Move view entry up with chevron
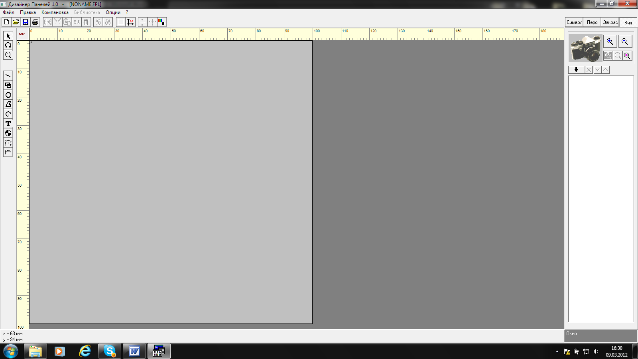 (605, 70)
